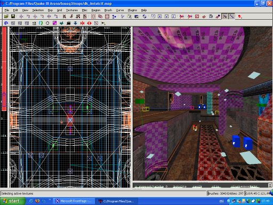273x205 pixels.
Task: Click the red Z-axis height bar
Action: 4,68
